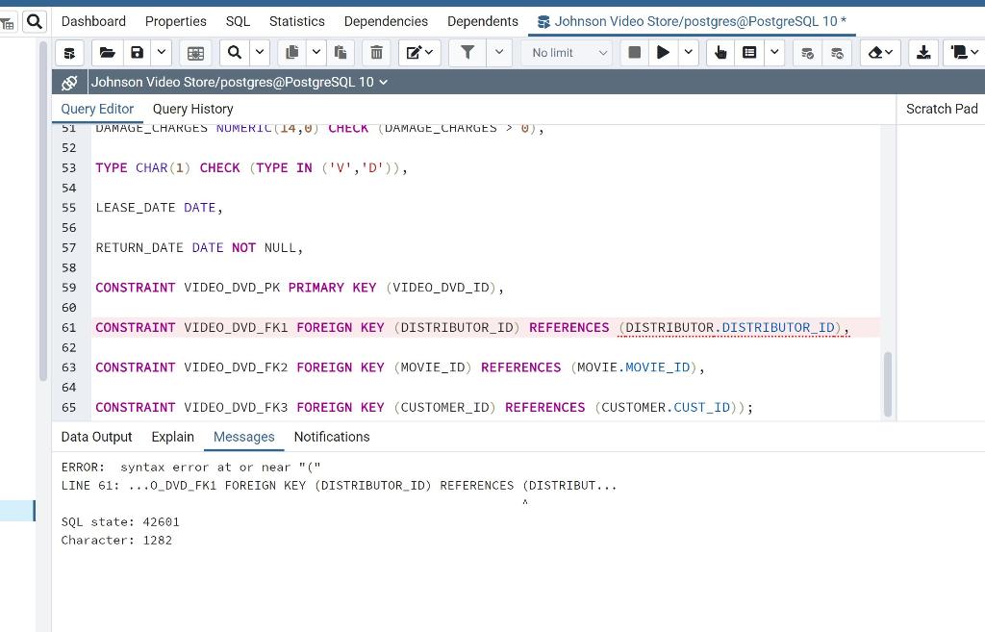Download query results with the download icon
The height and width of the screenshot is (632, 985).
coord(923,53)
